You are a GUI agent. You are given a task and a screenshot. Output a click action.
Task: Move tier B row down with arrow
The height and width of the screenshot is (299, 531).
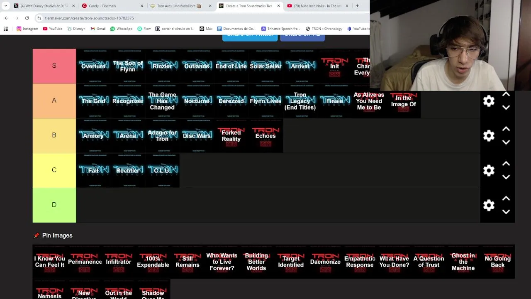coord(506,142)
